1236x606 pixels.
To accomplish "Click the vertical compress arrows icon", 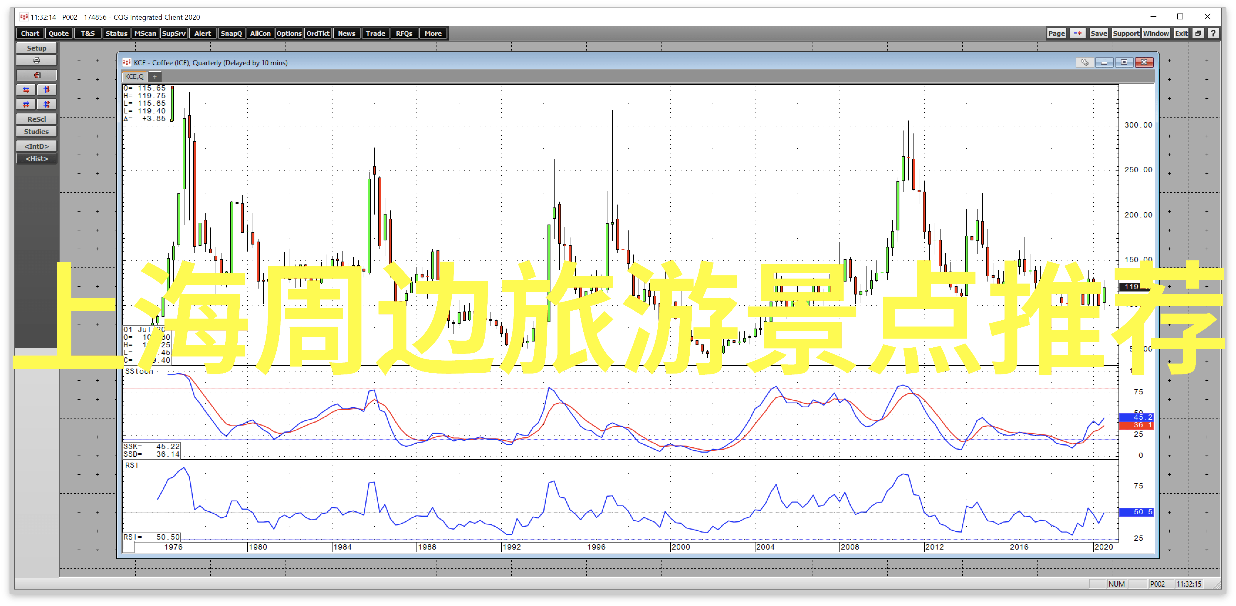I will 46,104.
